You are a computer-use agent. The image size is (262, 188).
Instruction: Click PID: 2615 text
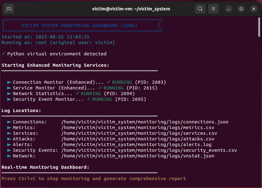[x=142, y=88]
